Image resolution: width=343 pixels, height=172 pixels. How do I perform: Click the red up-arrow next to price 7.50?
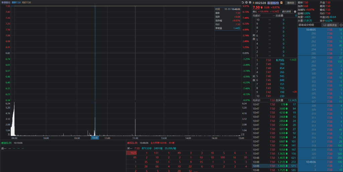point(262,7)
